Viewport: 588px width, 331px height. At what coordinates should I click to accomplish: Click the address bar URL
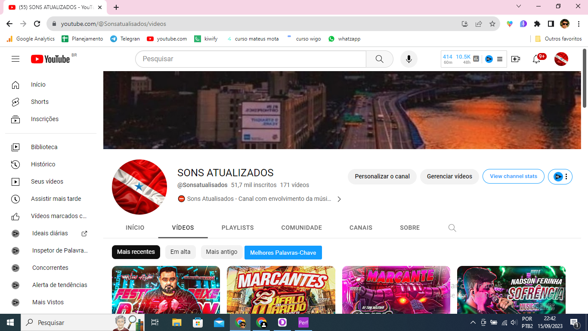114,24
